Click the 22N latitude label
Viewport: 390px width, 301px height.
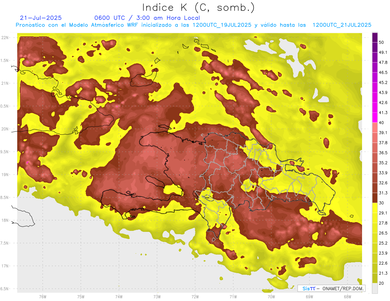click(5, 38)
